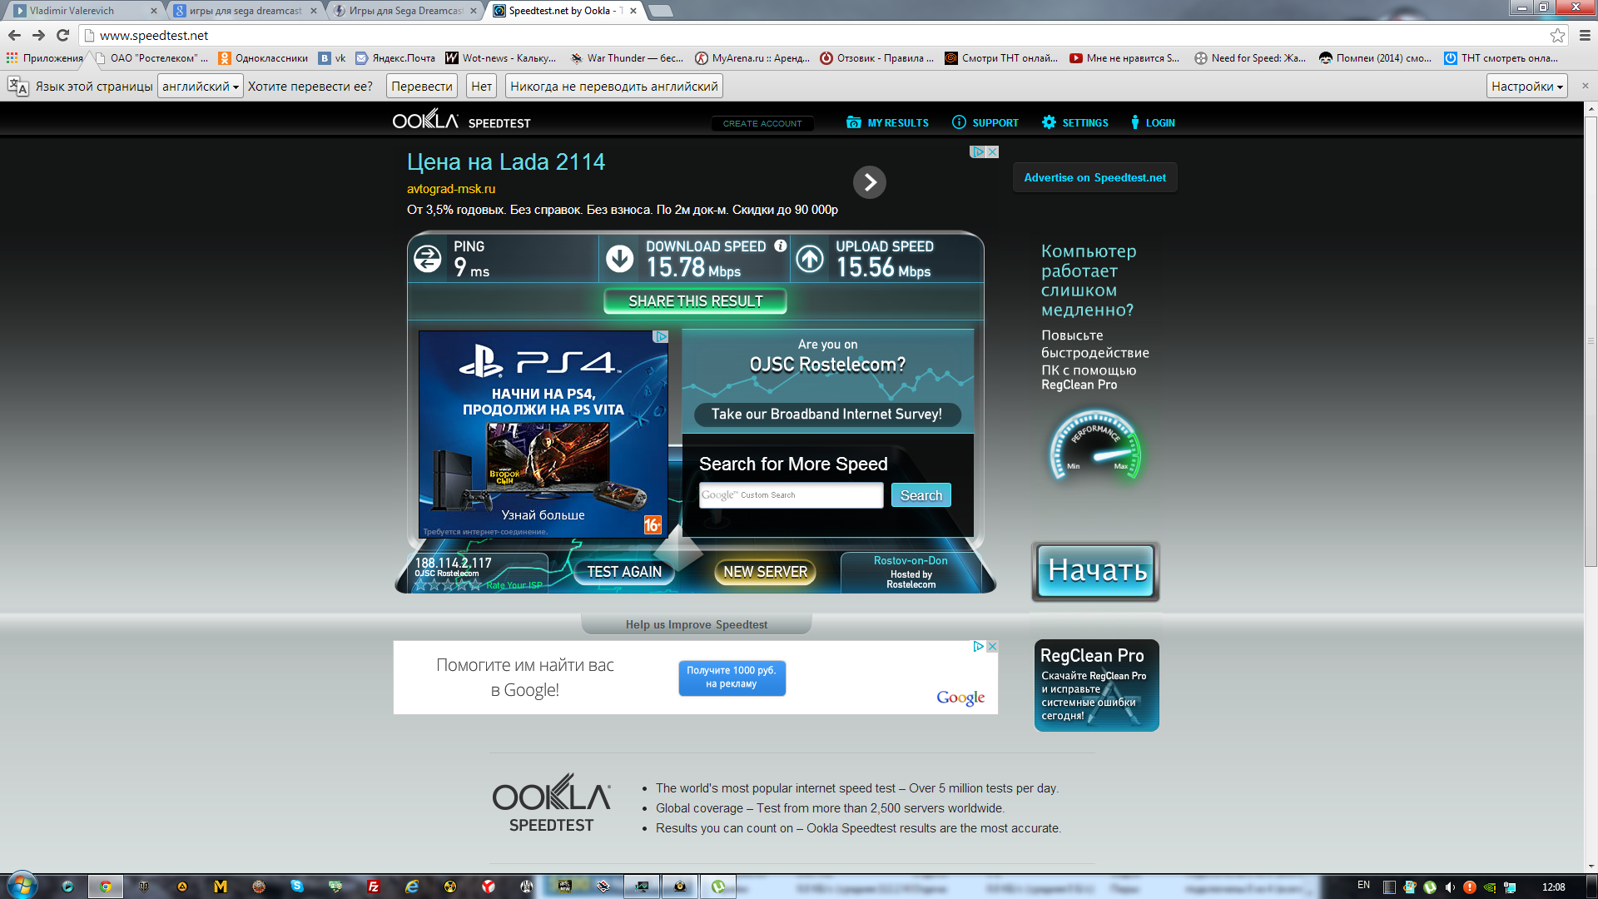The width and height of the screenshot is (1598, 899).
Task: Open the SUPPORT menu item
Action: pyautogui.click(x=985, y=122)
